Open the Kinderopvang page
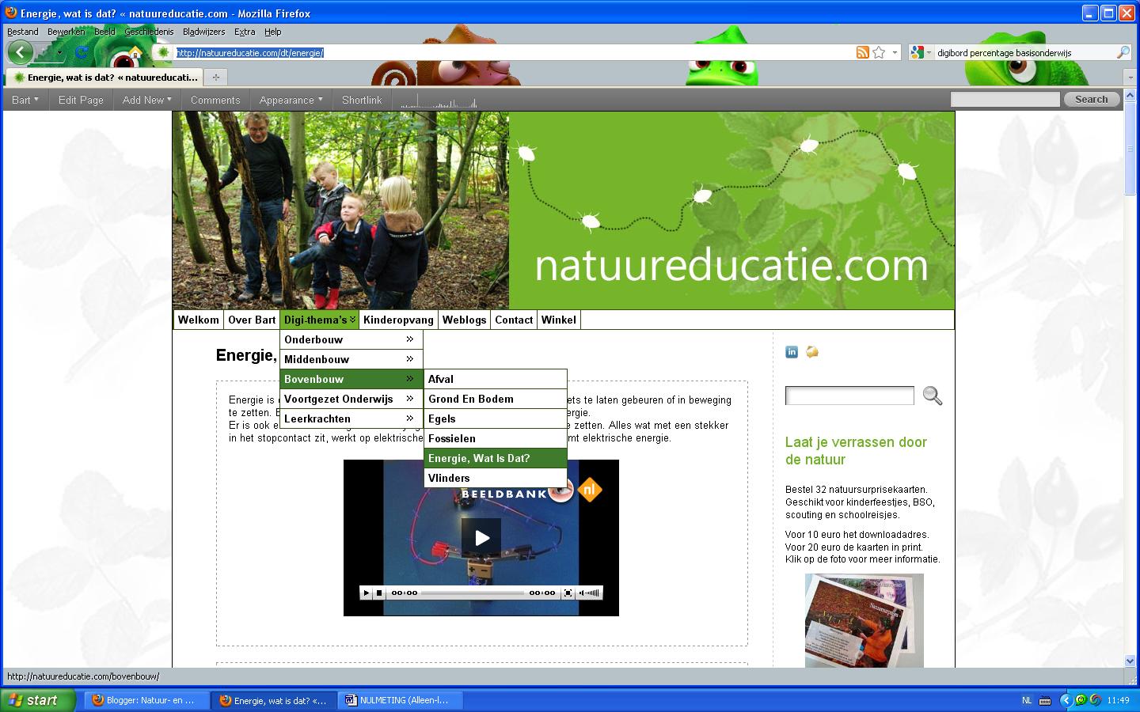Viewport: 1140px width, 712px height. 398,320
